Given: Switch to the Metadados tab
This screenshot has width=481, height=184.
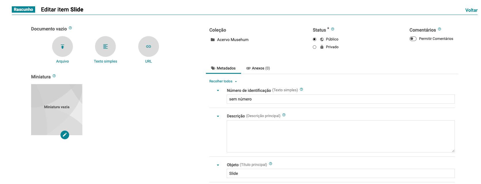Looking at the screenshot, I should click(x=224, y=68).
